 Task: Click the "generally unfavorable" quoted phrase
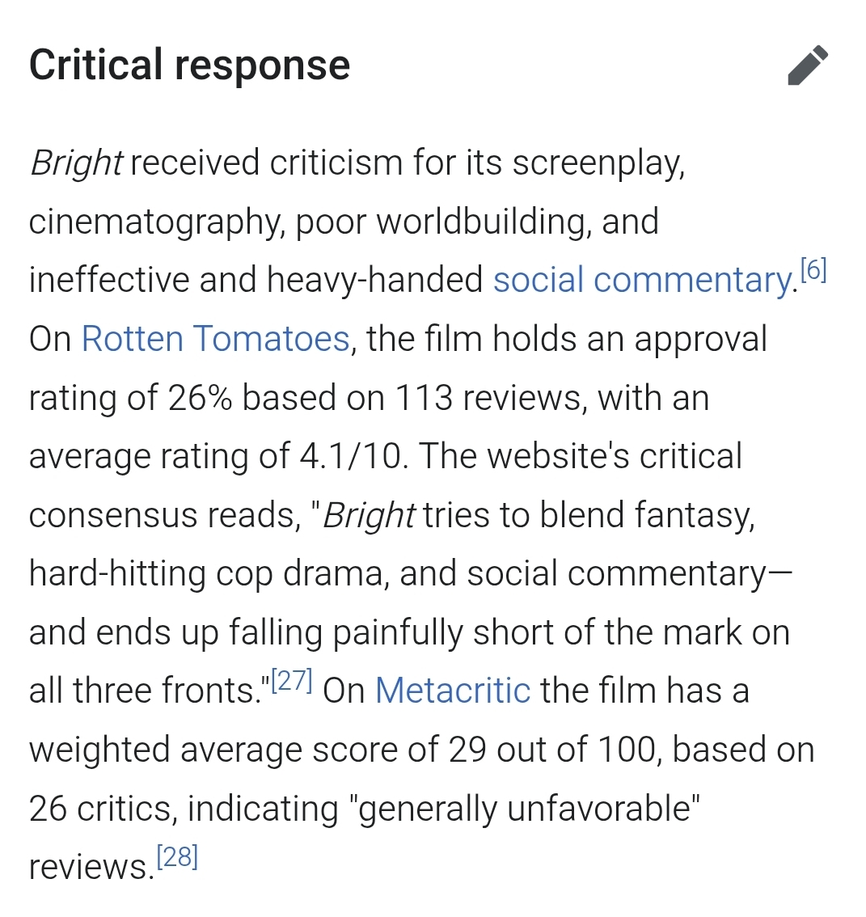[x=529, y=809]
